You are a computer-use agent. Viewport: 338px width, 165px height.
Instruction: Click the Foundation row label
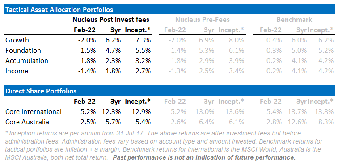coord(23,51)
